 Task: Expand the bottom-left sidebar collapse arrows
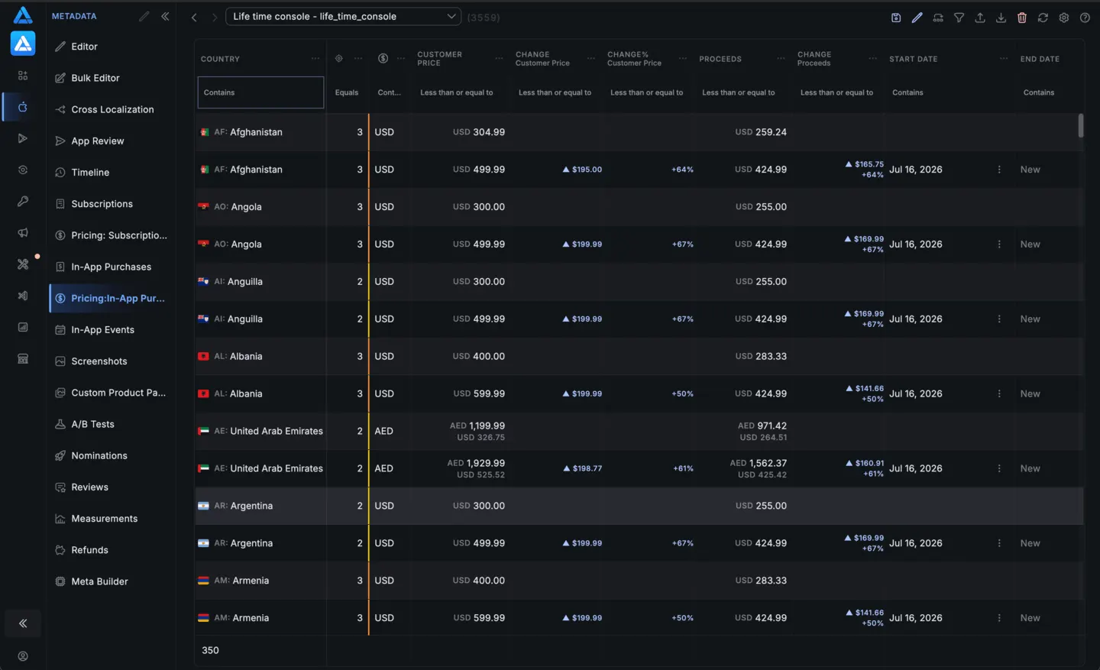point(23,623)
